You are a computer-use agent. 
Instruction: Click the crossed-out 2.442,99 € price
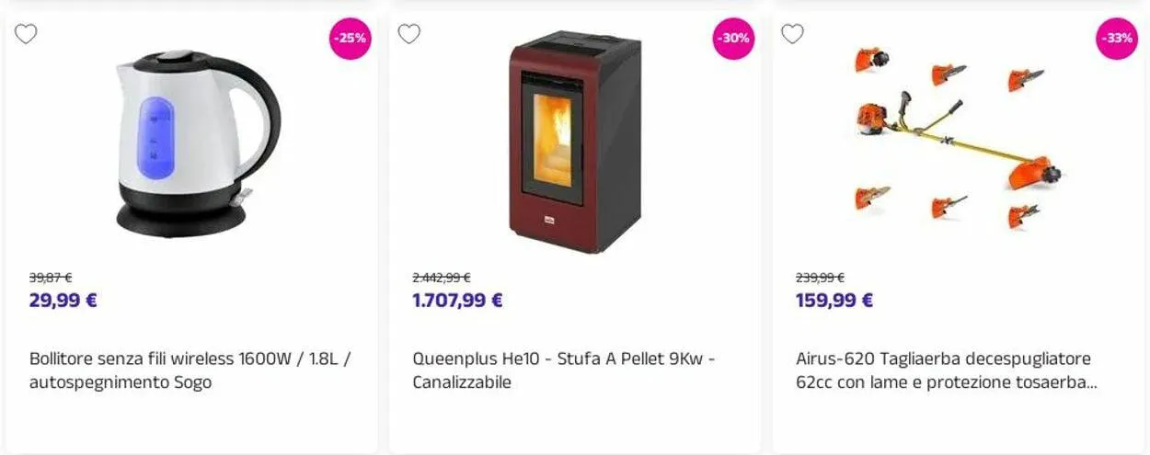[x=442, y=278]
